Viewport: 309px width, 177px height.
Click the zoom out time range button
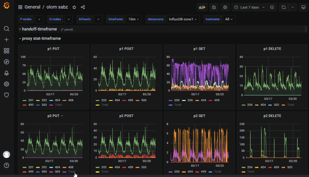[272, 7]
